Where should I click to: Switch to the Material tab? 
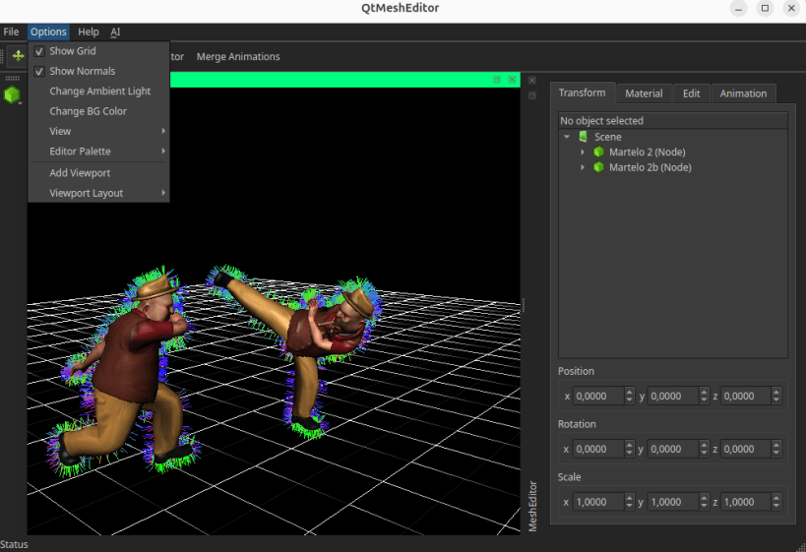click(x=644, y=93)
